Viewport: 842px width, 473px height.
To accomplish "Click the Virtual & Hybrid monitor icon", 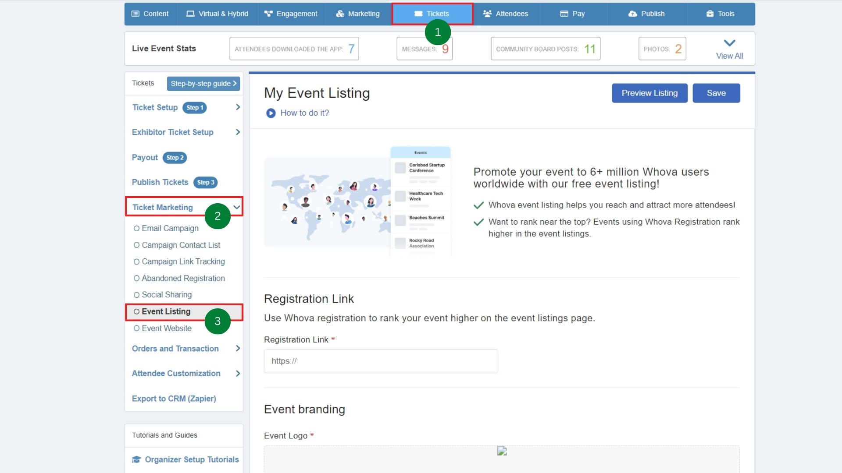I will tap(189, 14).
